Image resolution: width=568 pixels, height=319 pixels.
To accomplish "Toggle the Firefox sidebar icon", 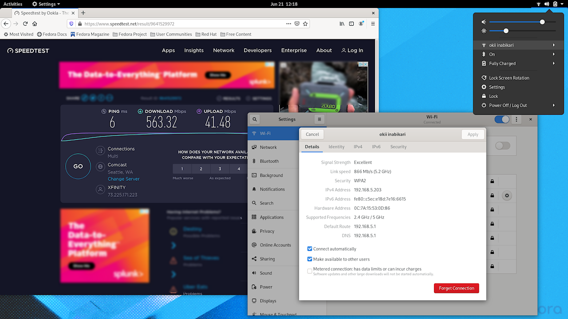I will point(351,23).
